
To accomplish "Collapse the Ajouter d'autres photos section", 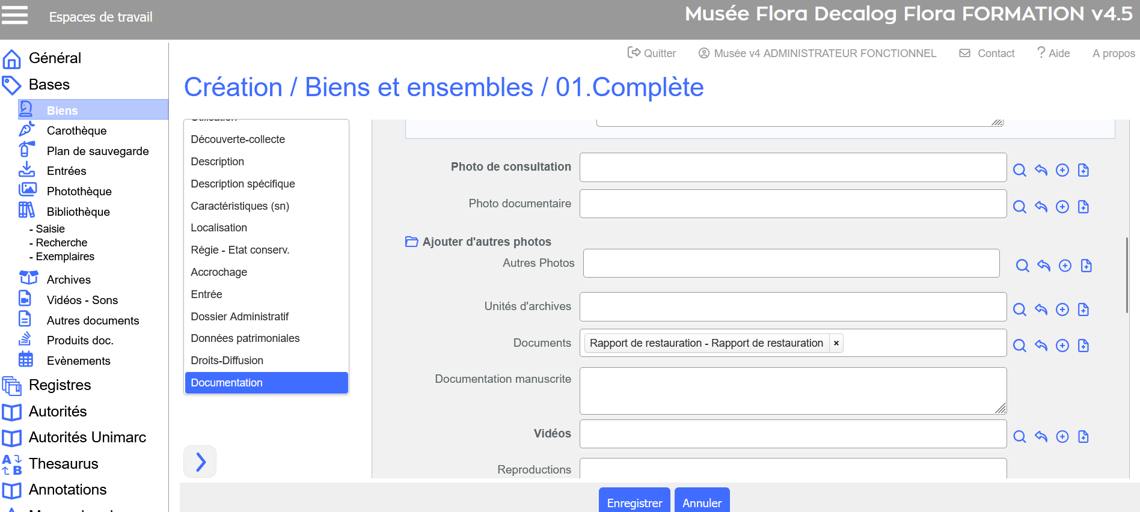I will click(412, 242).
